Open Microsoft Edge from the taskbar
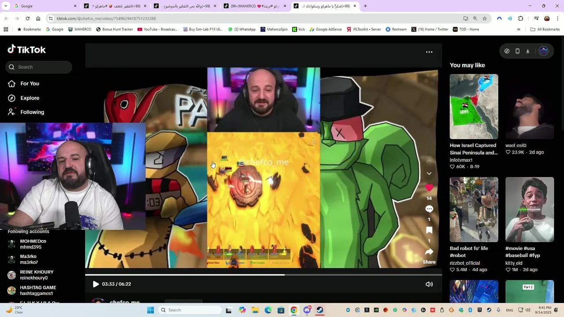The width and height of the screenshot is (564, 317). pyautogui.click(x=268, y=310)
